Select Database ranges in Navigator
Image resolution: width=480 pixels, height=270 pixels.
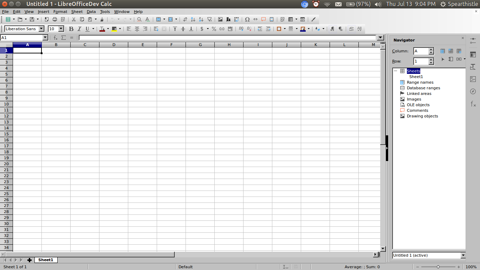[423, 88]
